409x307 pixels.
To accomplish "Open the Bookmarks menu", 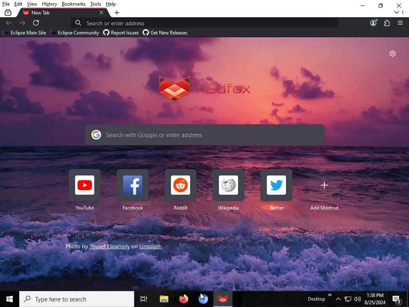I will (73, 4).
